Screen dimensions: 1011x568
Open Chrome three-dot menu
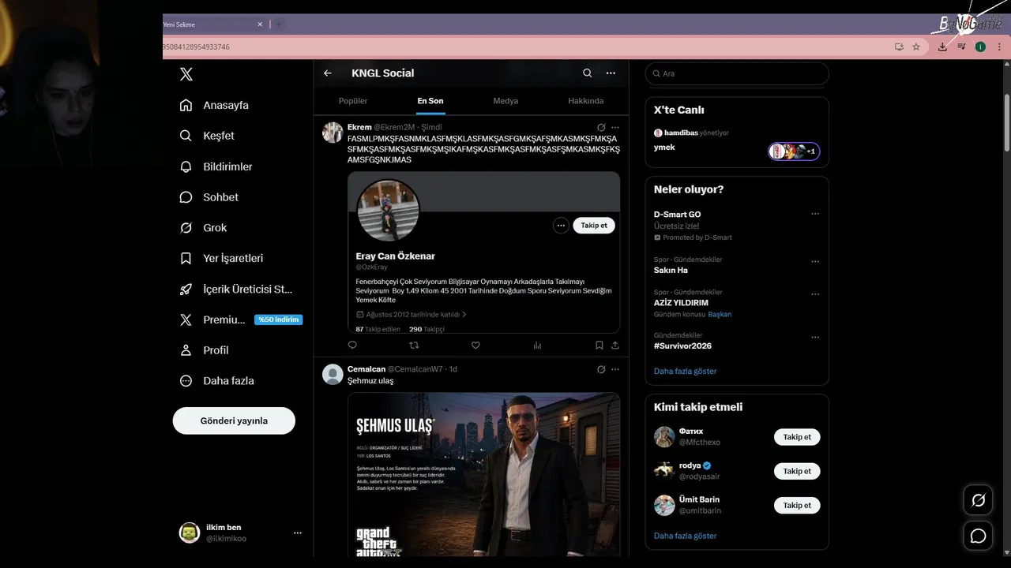[999, 47]
